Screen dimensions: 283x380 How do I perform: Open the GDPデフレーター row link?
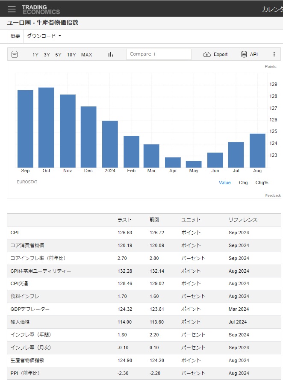pos(30,309)
